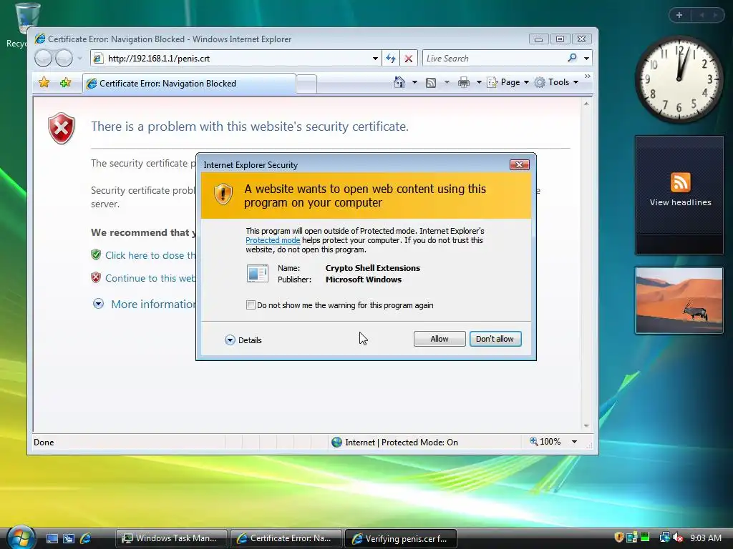Switch to Certificate Error taskbar button
This screenshot has height=549, width=733.
pos(286,538)
